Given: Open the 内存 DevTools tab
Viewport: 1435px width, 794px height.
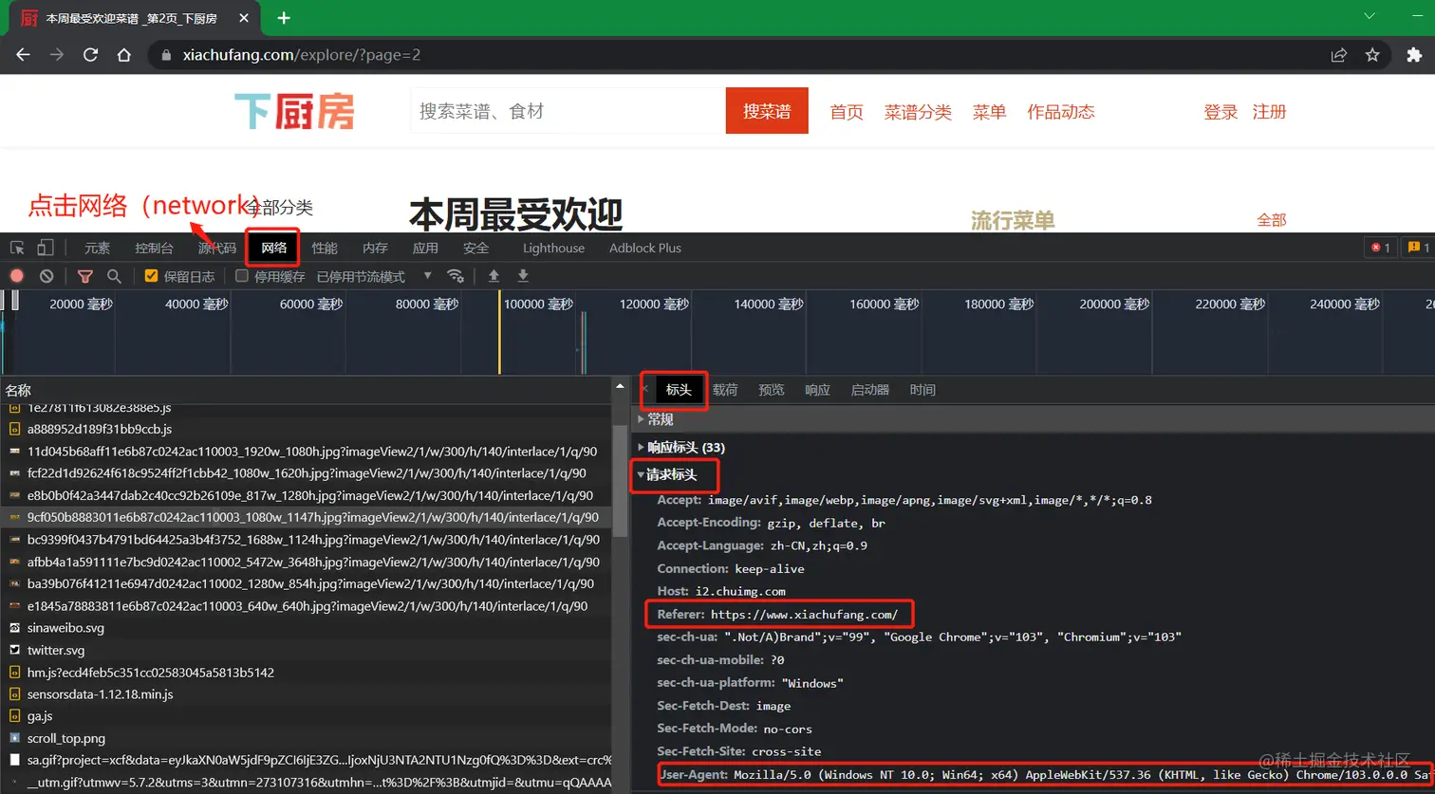Looking at the screenshot, I should [375, 248].
